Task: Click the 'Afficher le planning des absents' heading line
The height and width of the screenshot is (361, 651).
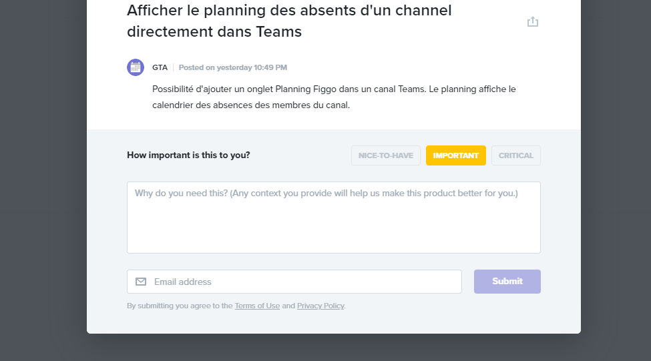Action: pos(289,11)
